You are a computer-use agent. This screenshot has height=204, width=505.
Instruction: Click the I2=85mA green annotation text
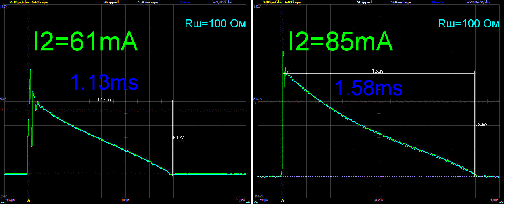pyautogui.click(x=340, y=42)
